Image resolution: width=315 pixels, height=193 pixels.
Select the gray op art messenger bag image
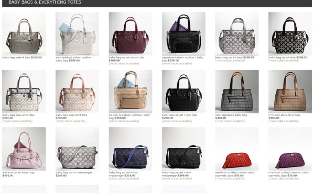[77, 149]
